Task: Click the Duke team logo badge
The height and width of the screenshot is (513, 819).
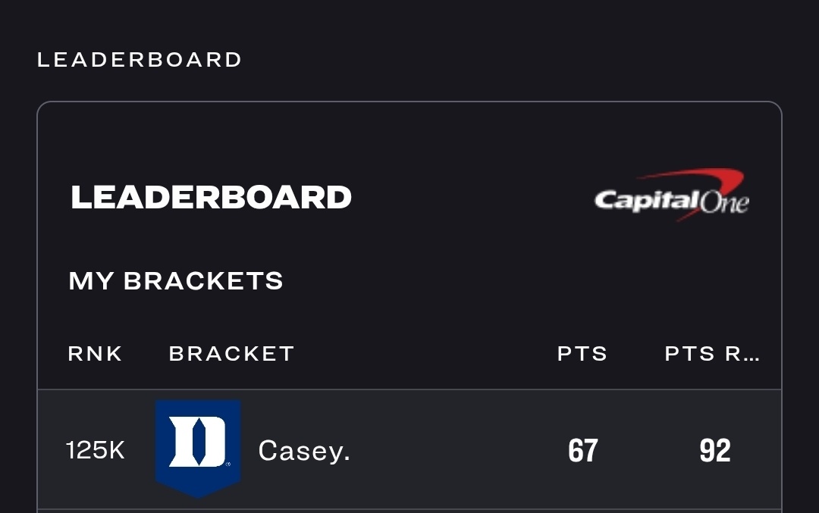Action: (198, 449)
